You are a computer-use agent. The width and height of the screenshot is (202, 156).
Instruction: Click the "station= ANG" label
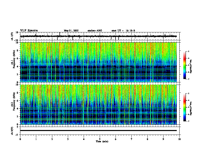click(95, 31)
